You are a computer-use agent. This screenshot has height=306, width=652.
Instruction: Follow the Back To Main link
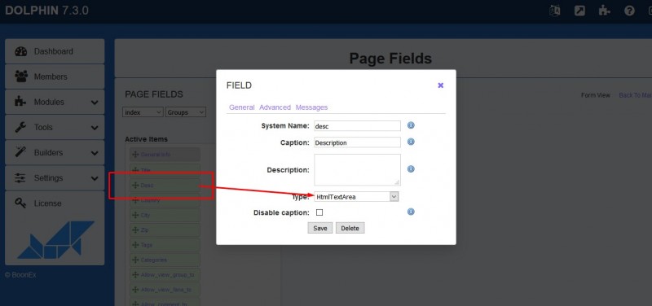[635, 95]
